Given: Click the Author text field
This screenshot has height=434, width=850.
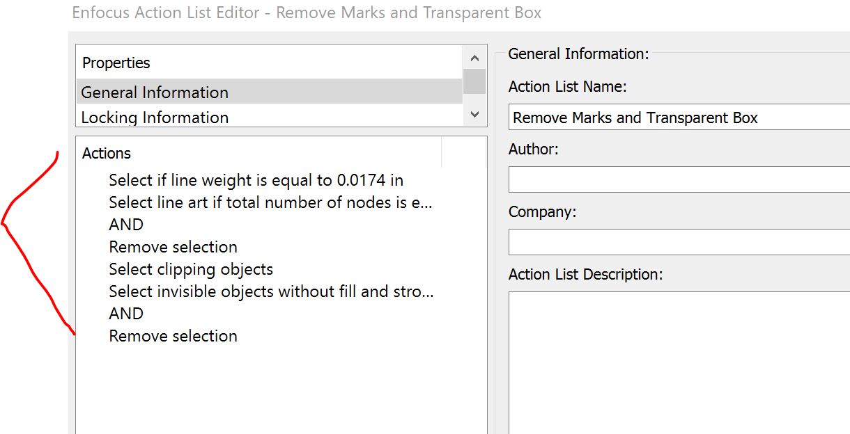Looking at the screenshot, I should tap(679, 179).
